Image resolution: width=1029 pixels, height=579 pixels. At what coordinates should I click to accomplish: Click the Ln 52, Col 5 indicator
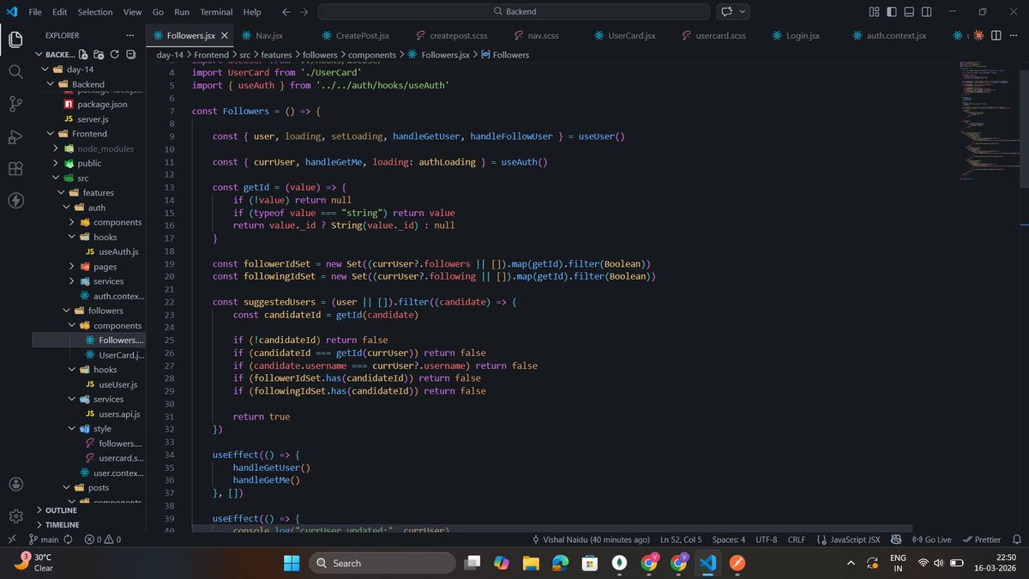click(681, 540)
